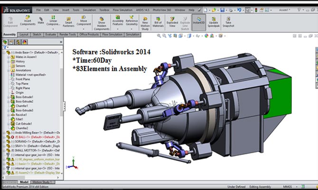Click the Apply Scene icon
The image size is (318, 190).
tap(212, 36)
